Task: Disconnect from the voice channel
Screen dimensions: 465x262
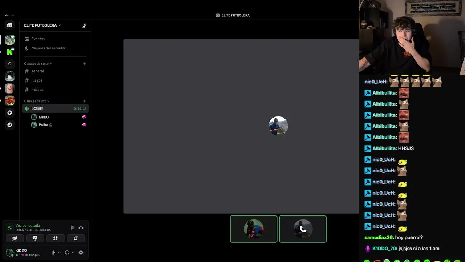Action: 81,228
